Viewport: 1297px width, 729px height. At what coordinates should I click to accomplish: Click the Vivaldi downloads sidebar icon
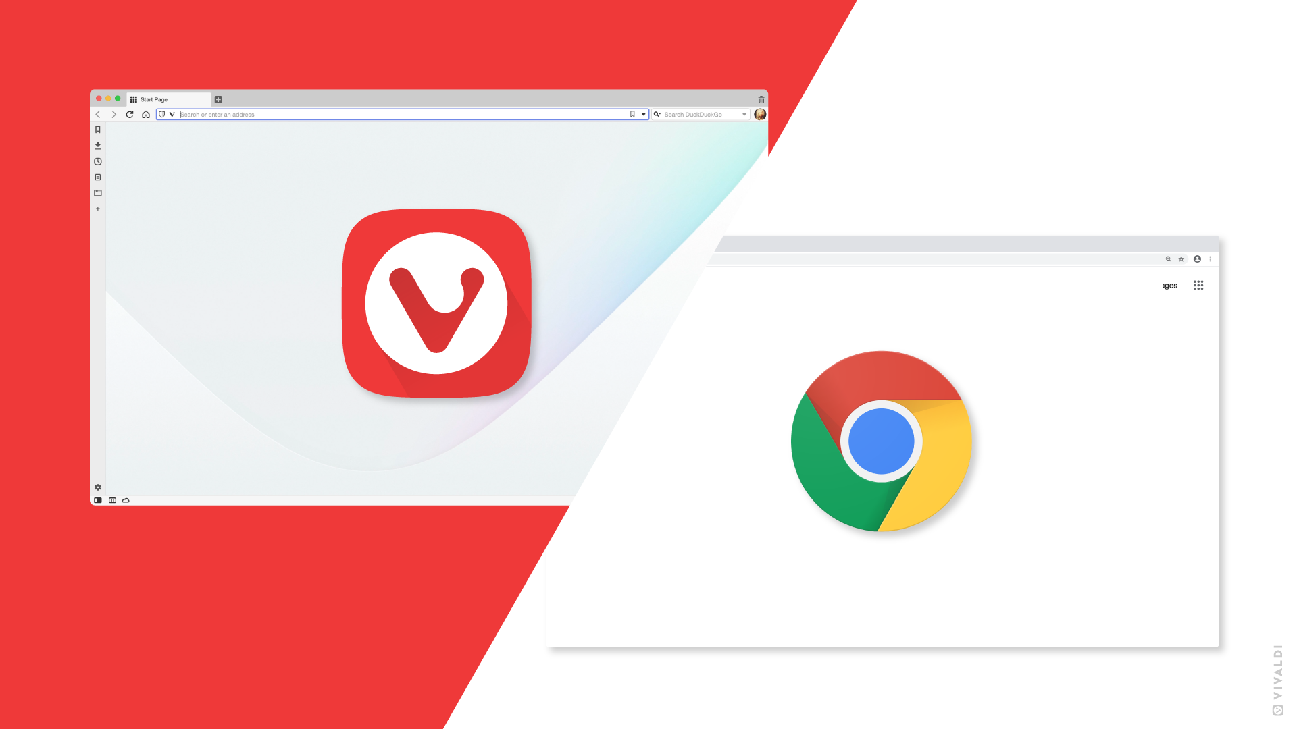point(98,145)
